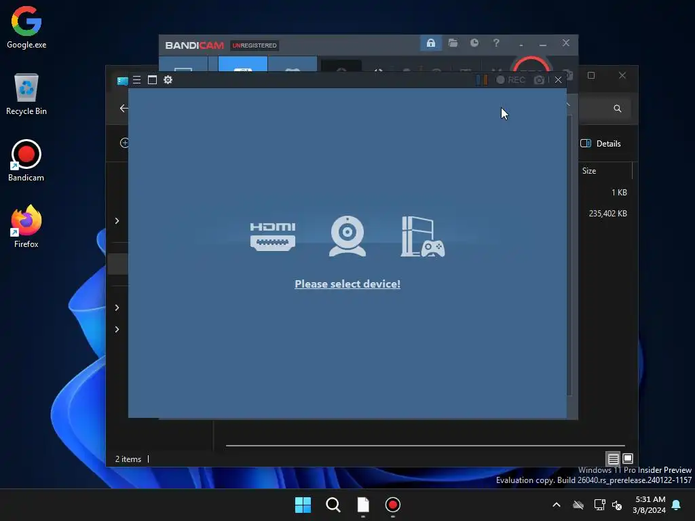695x521 pixels.
Task: Click the File Explorer taskbar icon
Action: [x=363, y=505]
